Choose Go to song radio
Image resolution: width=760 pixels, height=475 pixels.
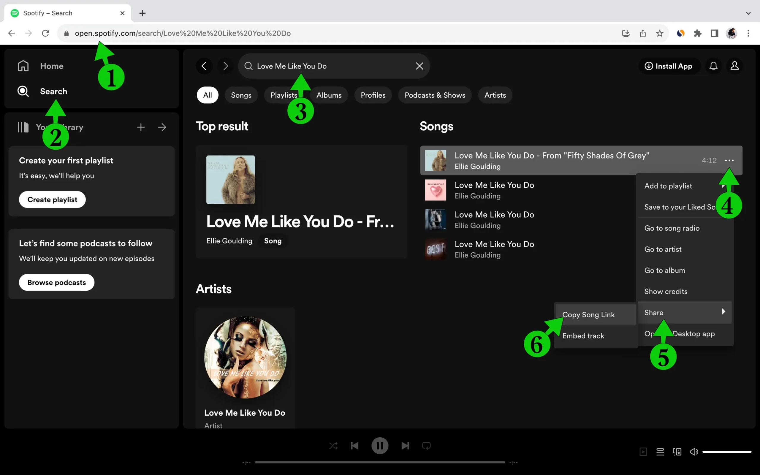(x=685, y=228)
